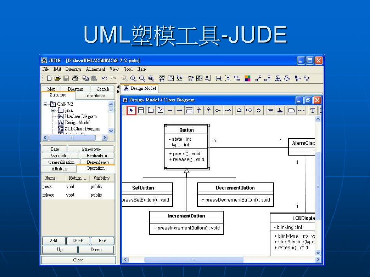
Task: Click the Add operation button
Action: click(54, 241)
